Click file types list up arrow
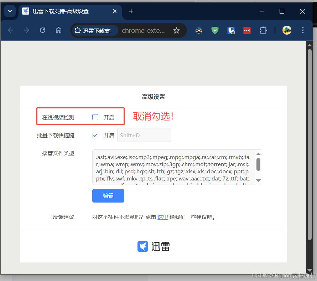The height and width of the screenshot is (281, 317). pos(258,154)
